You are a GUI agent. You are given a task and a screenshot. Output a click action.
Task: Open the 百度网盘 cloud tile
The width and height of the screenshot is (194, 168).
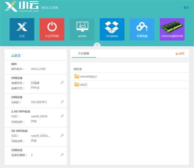coord(142,29)
